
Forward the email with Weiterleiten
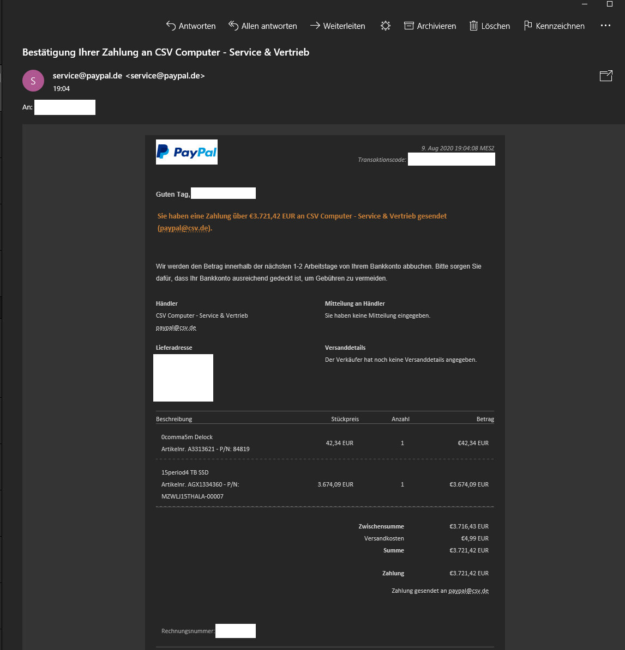click(338, 26)
